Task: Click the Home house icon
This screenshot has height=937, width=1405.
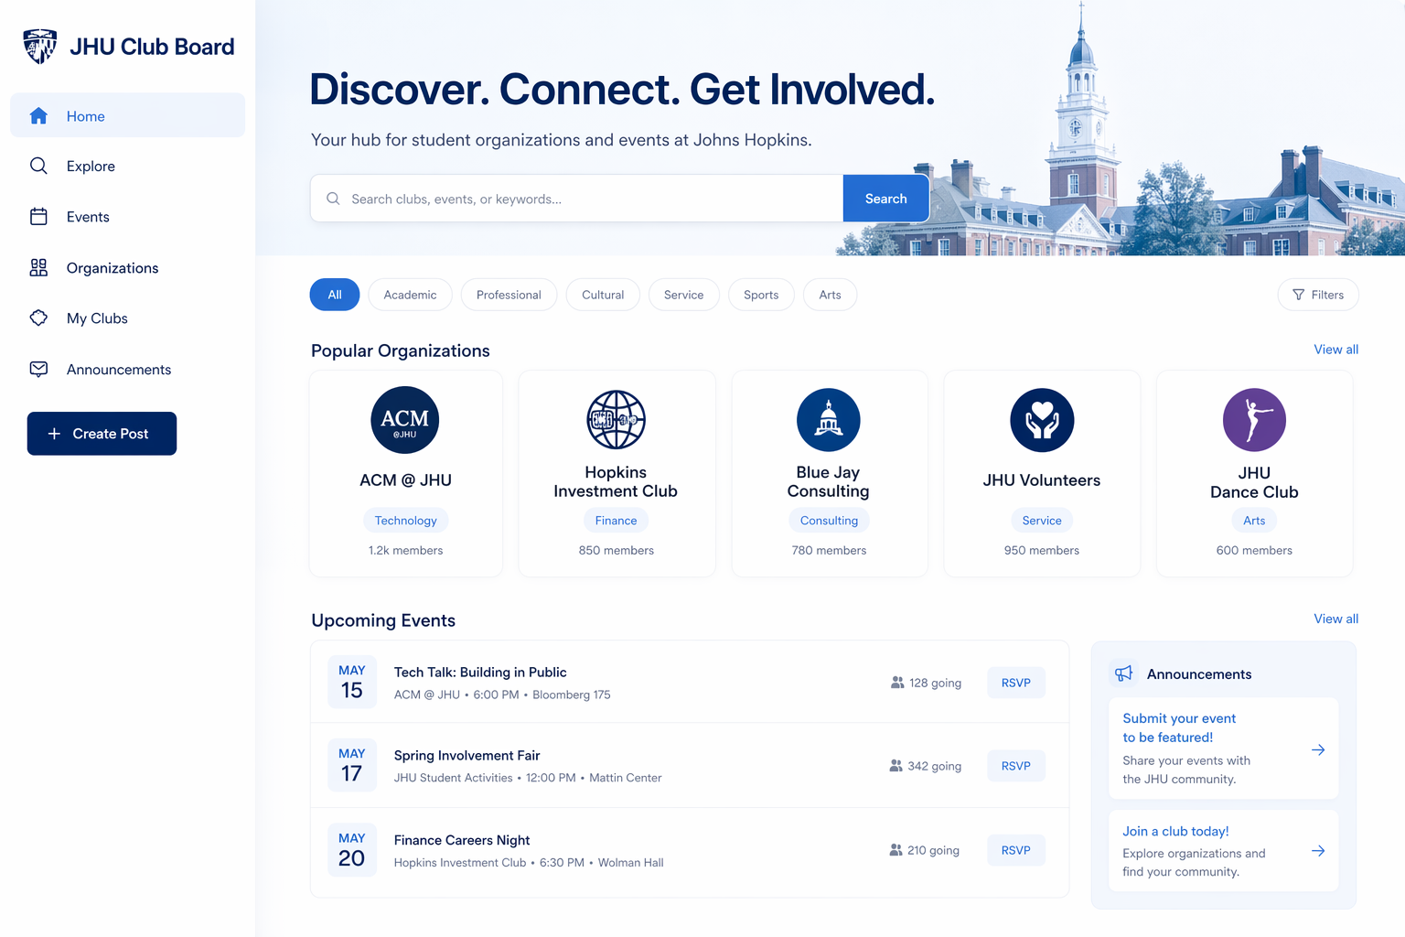Action: (x=38, y=115)
